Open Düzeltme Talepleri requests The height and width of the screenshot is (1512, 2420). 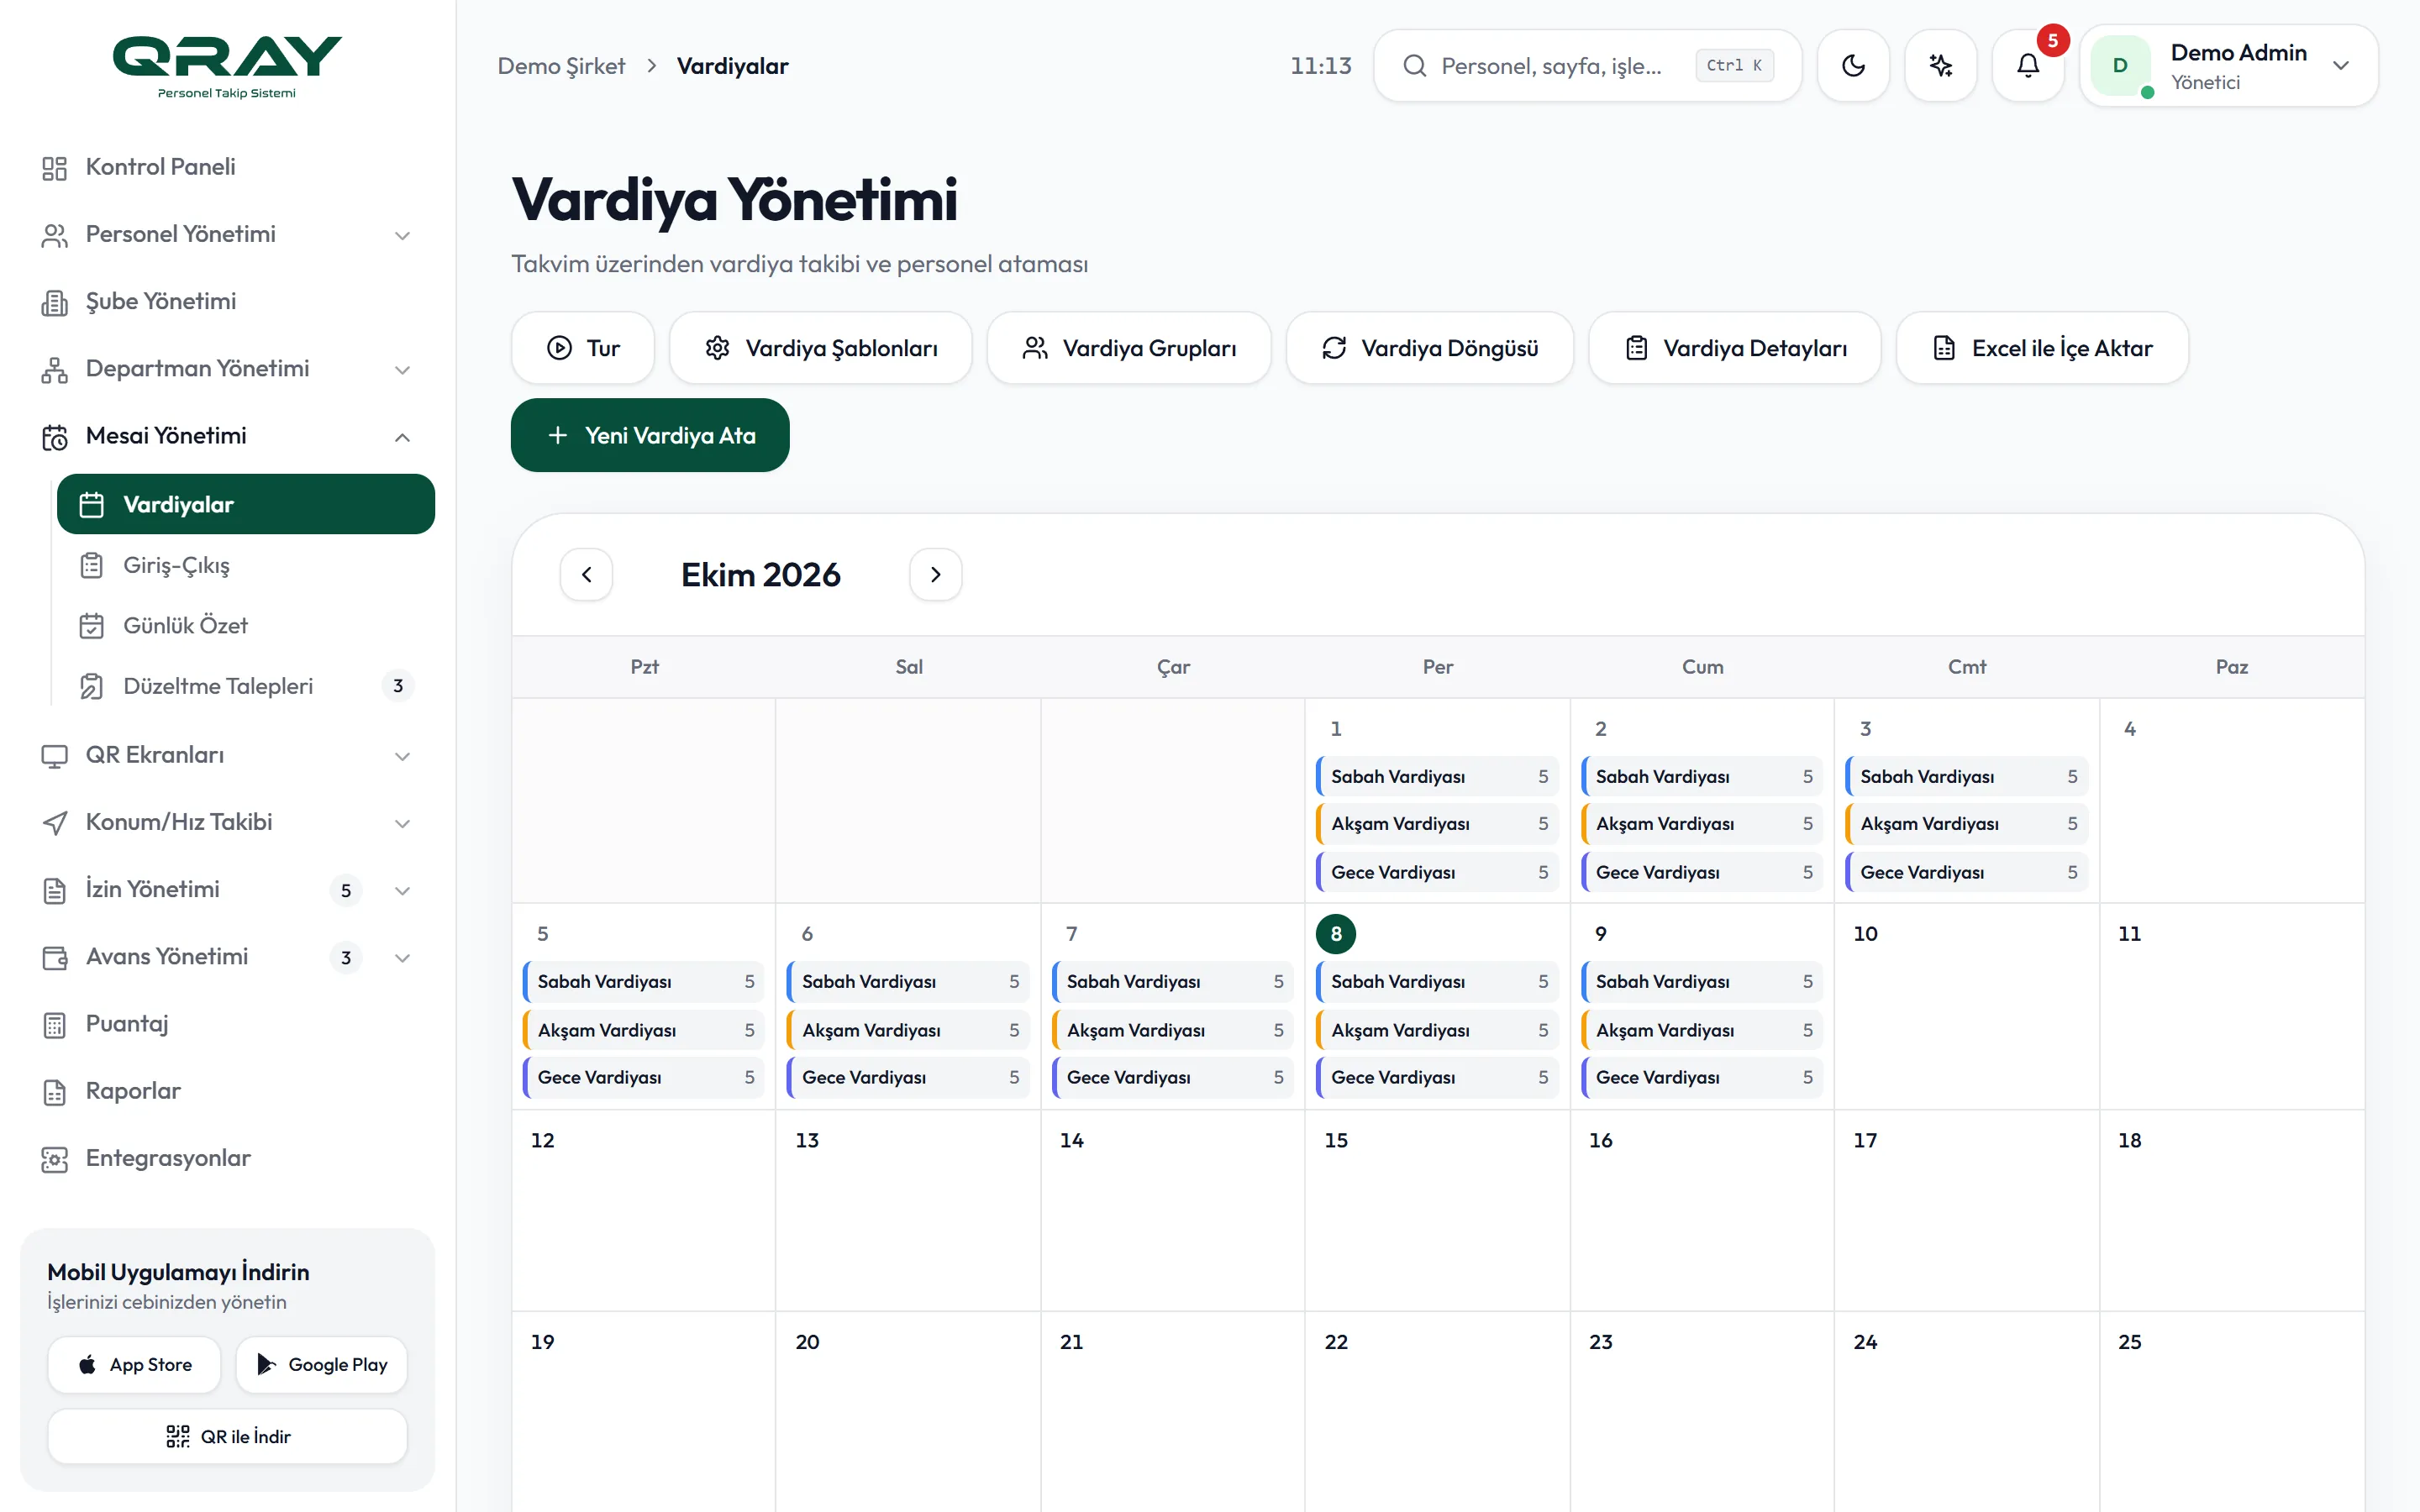pyautogui.click(x=246, y=686)
